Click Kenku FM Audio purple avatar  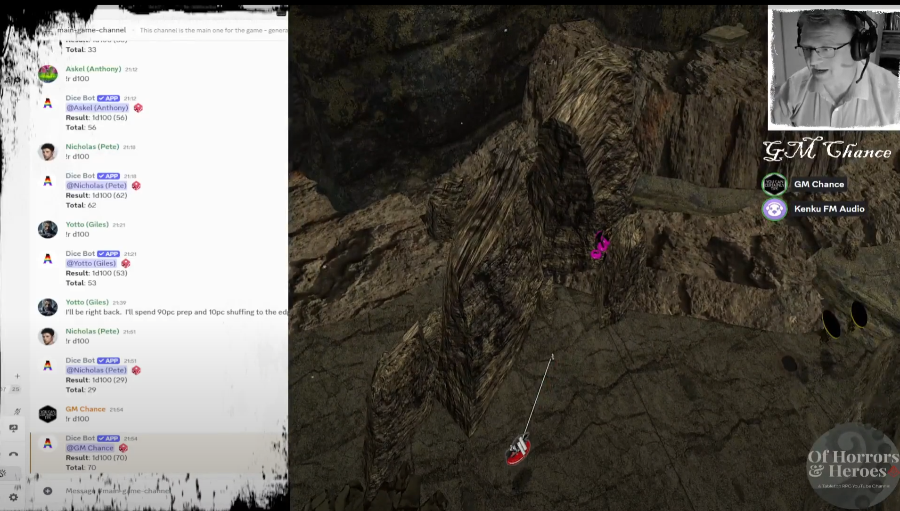pos(774,209)
